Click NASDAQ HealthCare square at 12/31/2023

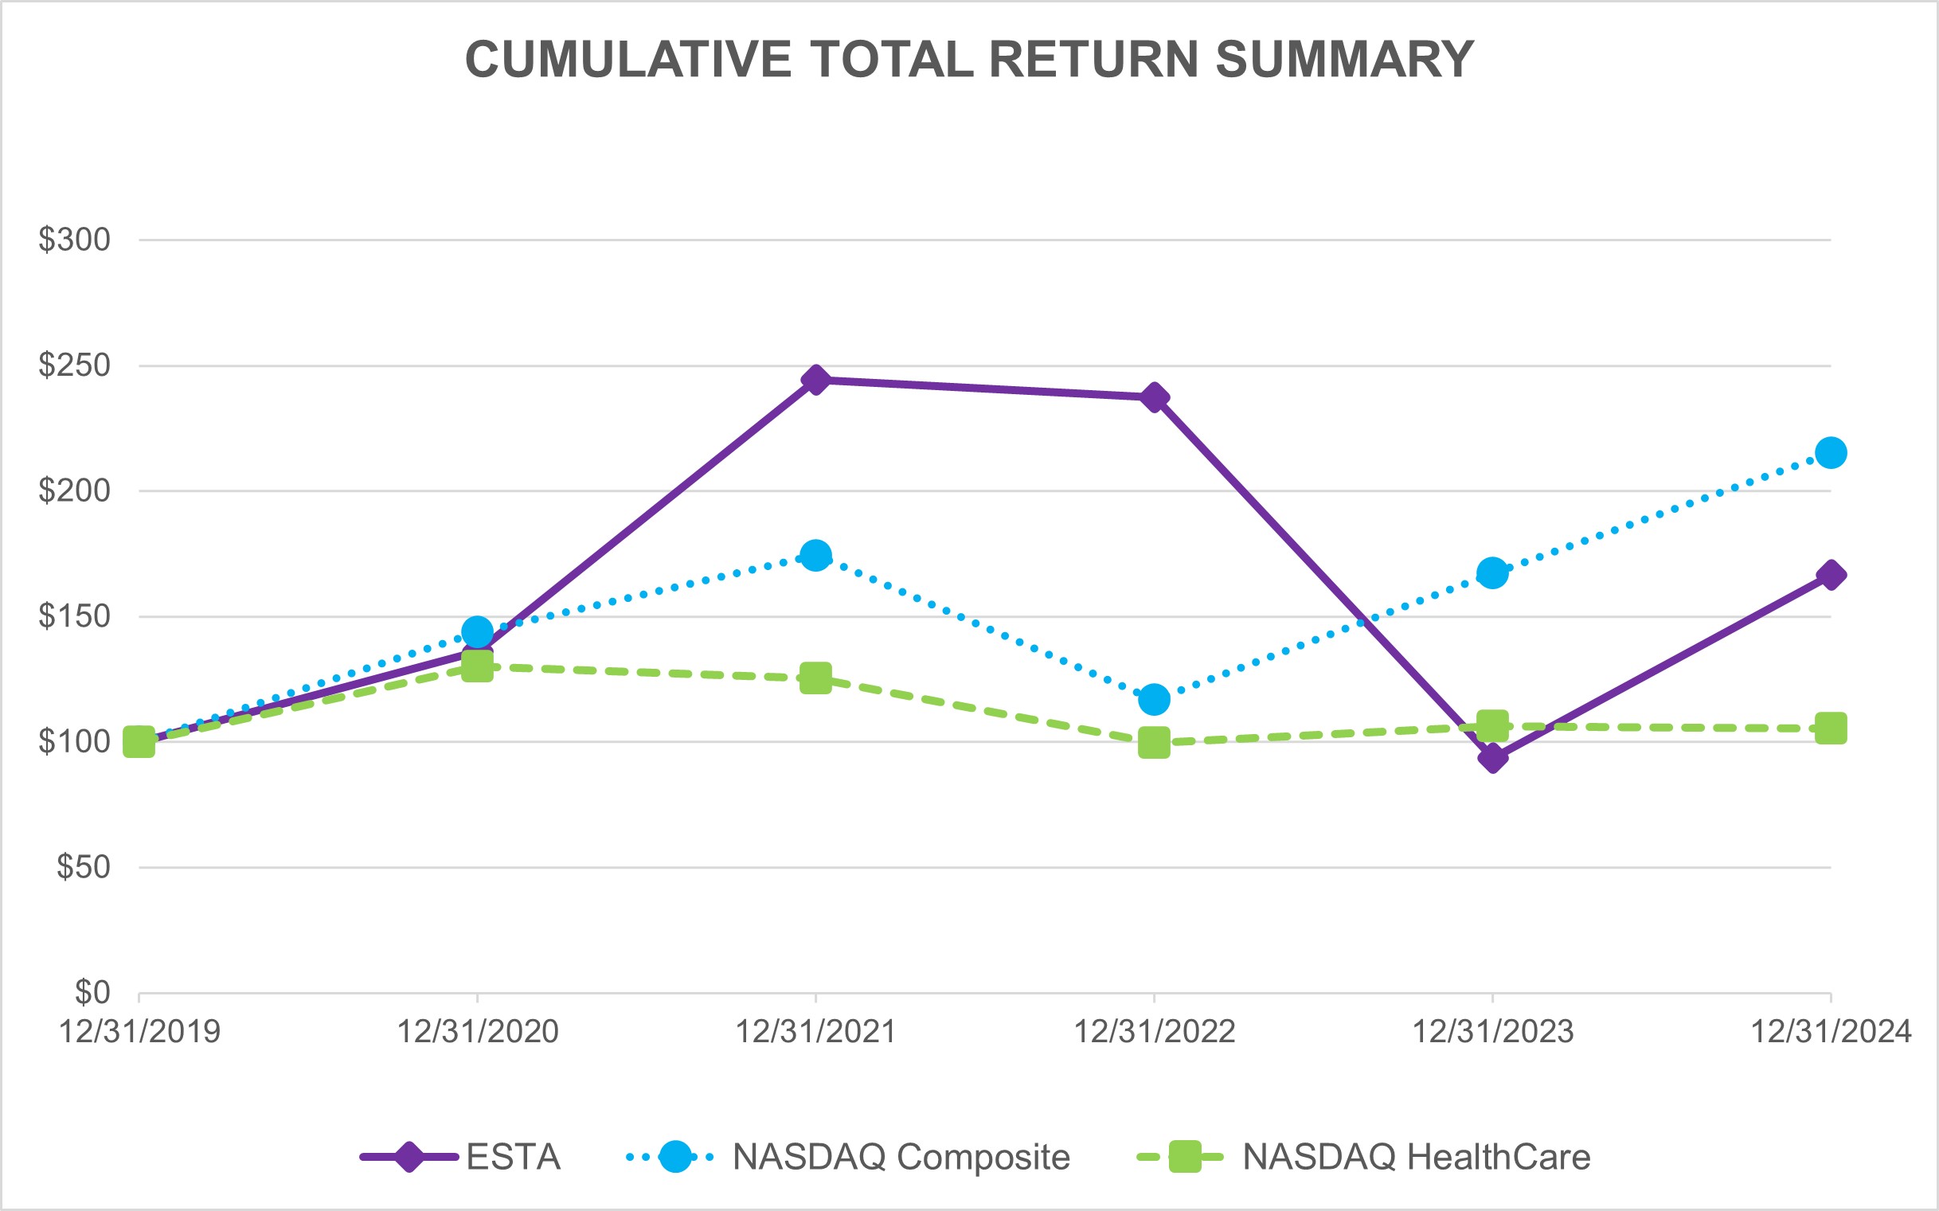(x=1492, y=725)
